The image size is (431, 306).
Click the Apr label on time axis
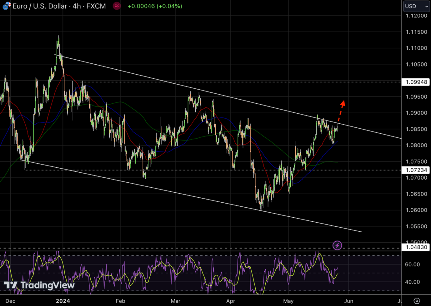(x=231, y=301)
